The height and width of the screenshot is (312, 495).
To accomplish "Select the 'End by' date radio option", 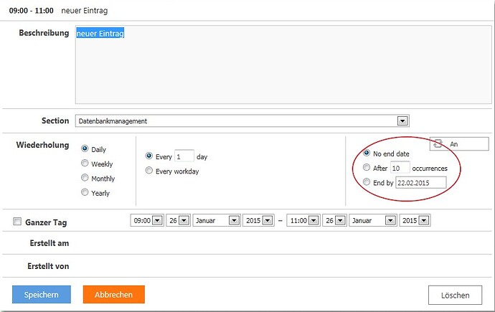I will click(x=367, y=181).
